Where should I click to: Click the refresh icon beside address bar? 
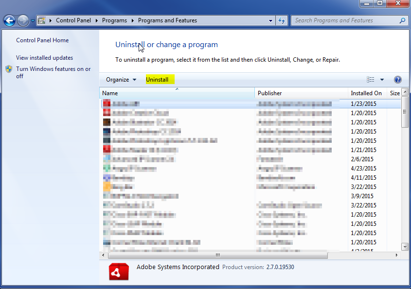[x=282, y=21]
